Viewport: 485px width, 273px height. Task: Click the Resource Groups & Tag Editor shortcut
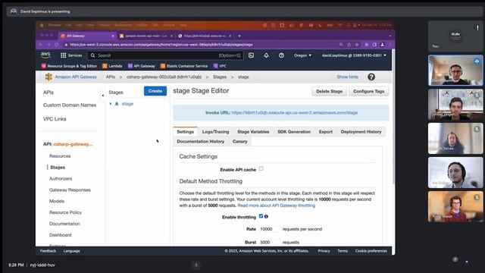click(x=69, y=66)
